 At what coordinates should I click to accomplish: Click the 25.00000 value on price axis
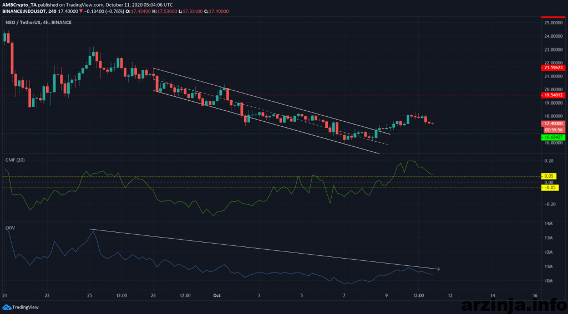[x=553, y=23]
